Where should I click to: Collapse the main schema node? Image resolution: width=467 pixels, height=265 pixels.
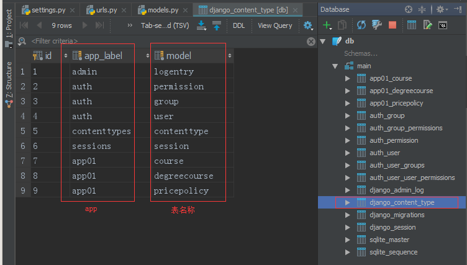[335, 66]
